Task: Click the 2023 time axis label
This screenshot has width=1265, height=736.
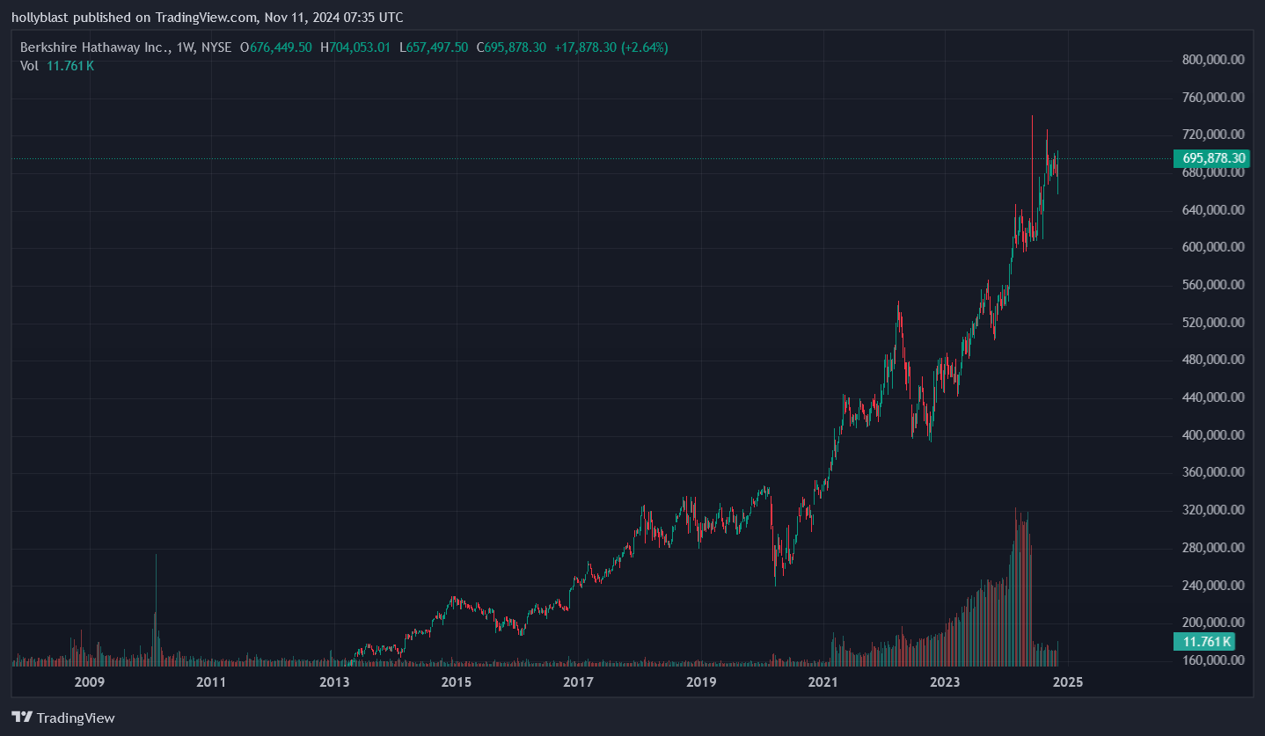Action: [945, 681]
